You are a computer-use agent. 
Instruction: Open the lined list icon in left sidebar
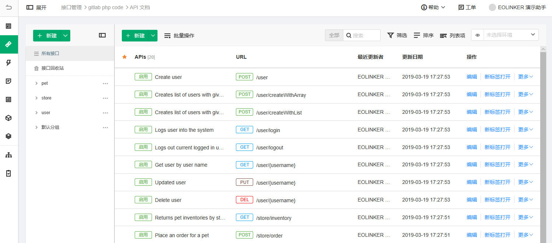coord(9,99)
